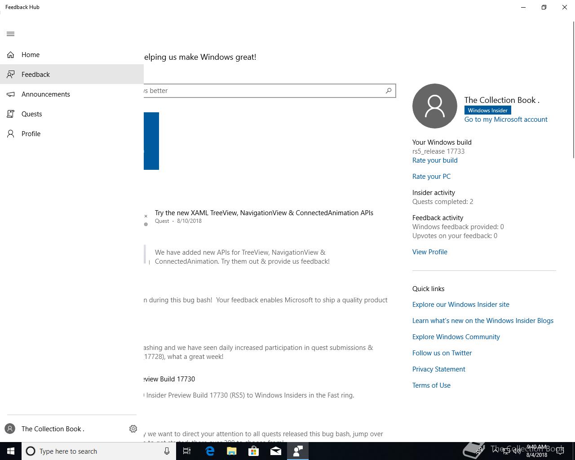
Task: Click the 'Quests completed: 2' text
Action: [443, 202]
